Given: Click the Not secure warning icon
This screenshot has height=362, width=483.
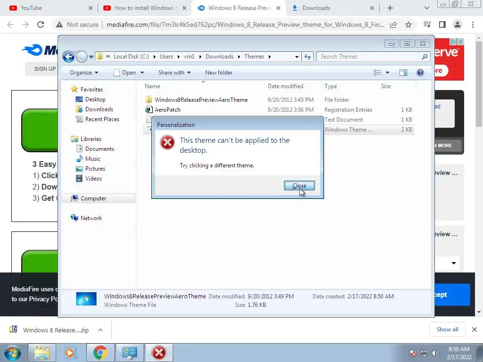Looking at the screenshot, I should [59, 25].
